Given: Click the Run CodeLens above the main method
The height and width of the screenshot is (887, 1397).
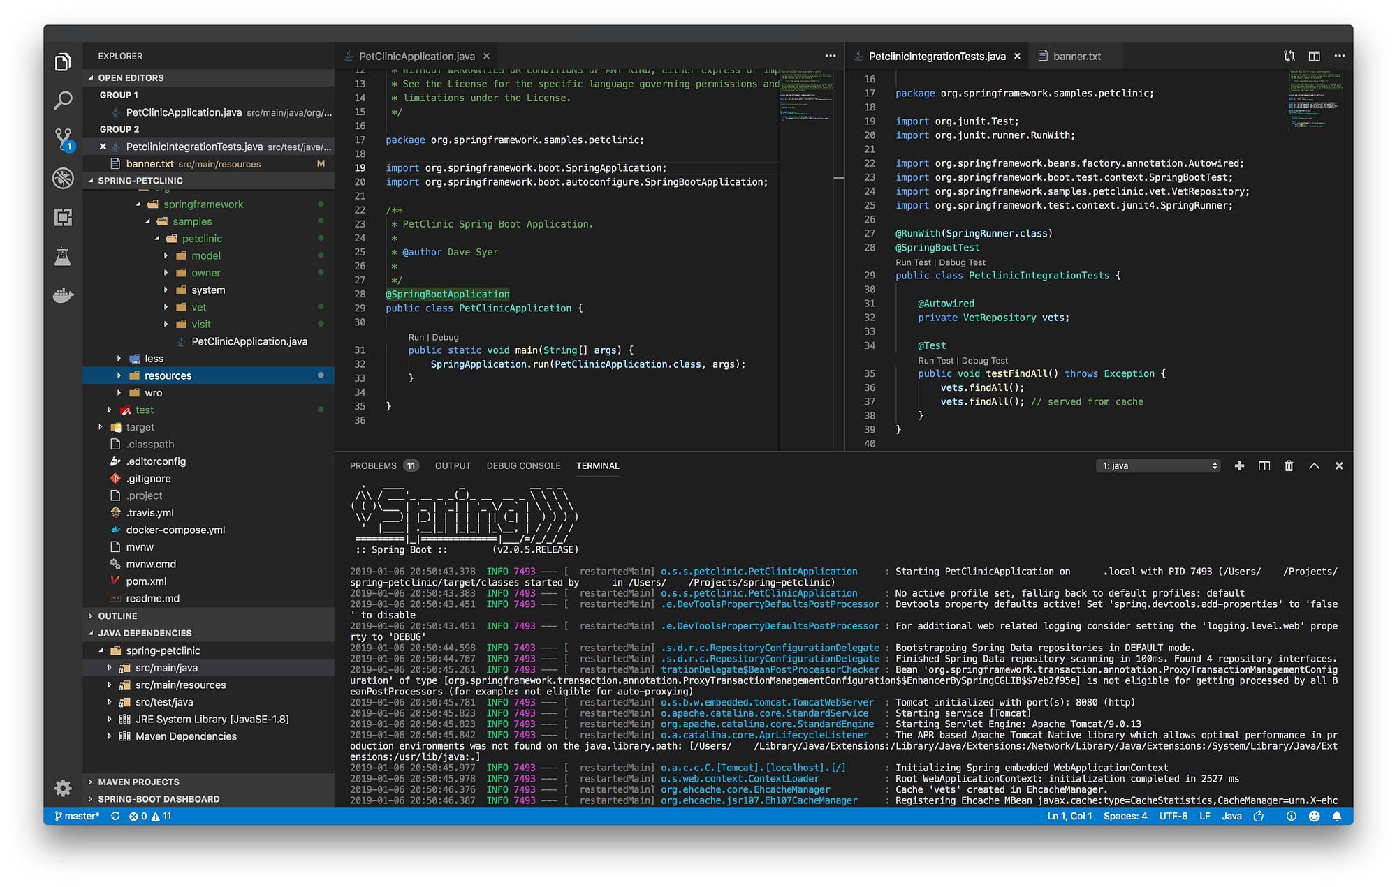Looking at the screenshot, I should [415, 337].
